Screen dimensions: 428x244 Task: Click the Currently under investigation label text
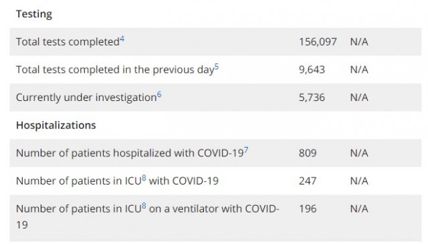(x=86, y=98)
